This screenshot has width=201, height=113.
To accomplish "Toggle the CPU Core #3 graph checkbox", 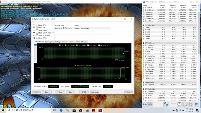I will [88, 45].
